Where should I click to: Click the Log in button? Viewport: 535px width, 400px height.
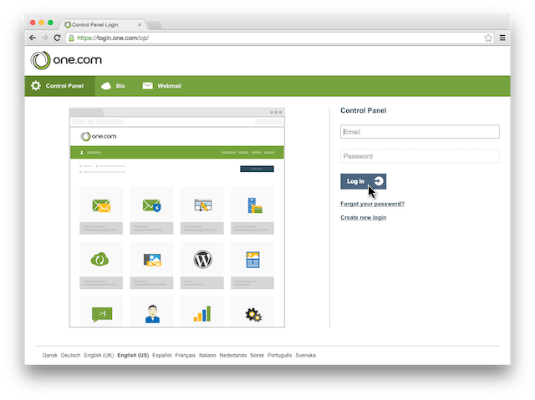[364, 181]
